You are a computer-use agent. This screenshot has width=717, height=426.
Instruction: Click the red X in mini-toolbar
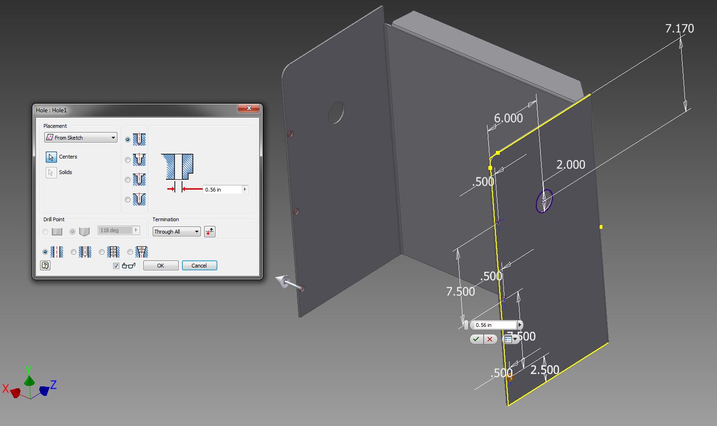[x=490, y=339]
